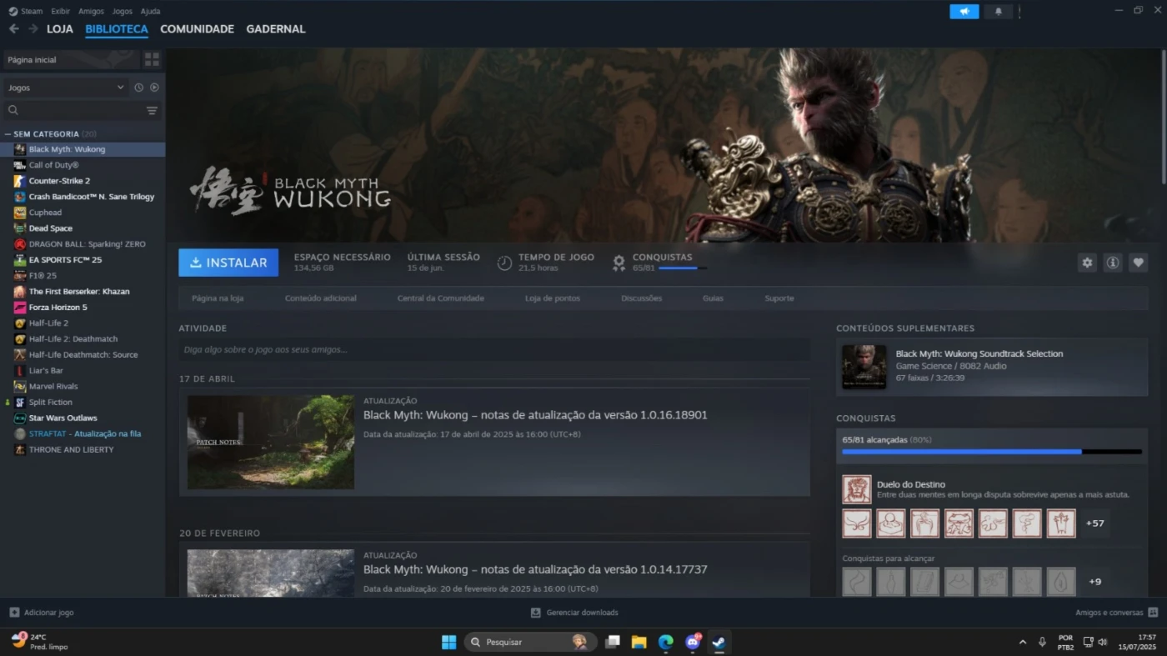Open the 1.0.16.18901 patch notes thumbnail
1167x656 pixels.
coord(271,442)
